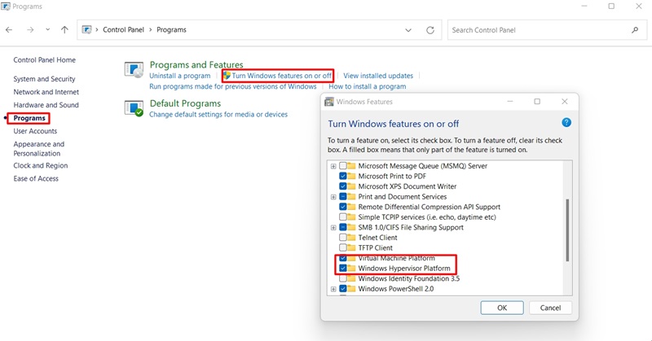Maximize the Windows Features dialog
The height and width of the screenshot is (341, 652).
click(537, 102)
